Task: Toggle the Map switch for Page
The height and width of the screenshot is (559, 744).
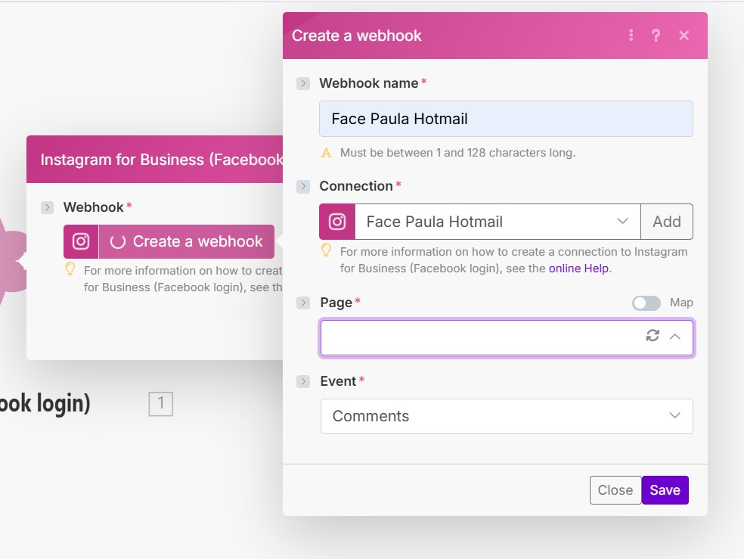Action: click(646, 303)
